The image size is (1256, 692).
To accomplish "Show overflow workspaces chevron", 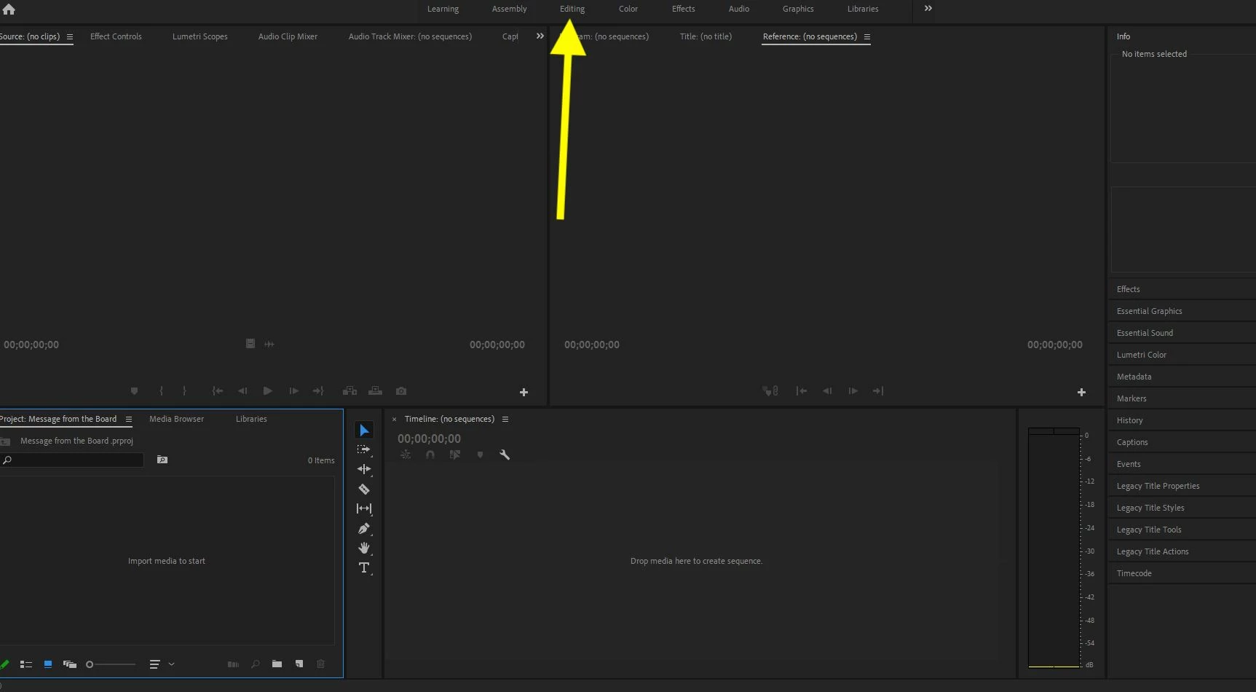I will click(x=928, y=9).
